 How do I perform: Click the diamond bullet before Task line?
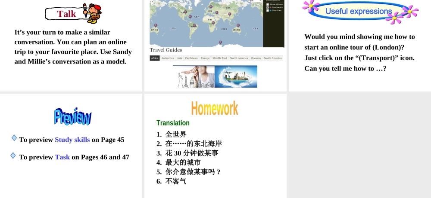pyautogui.click(x=13, y=155)
